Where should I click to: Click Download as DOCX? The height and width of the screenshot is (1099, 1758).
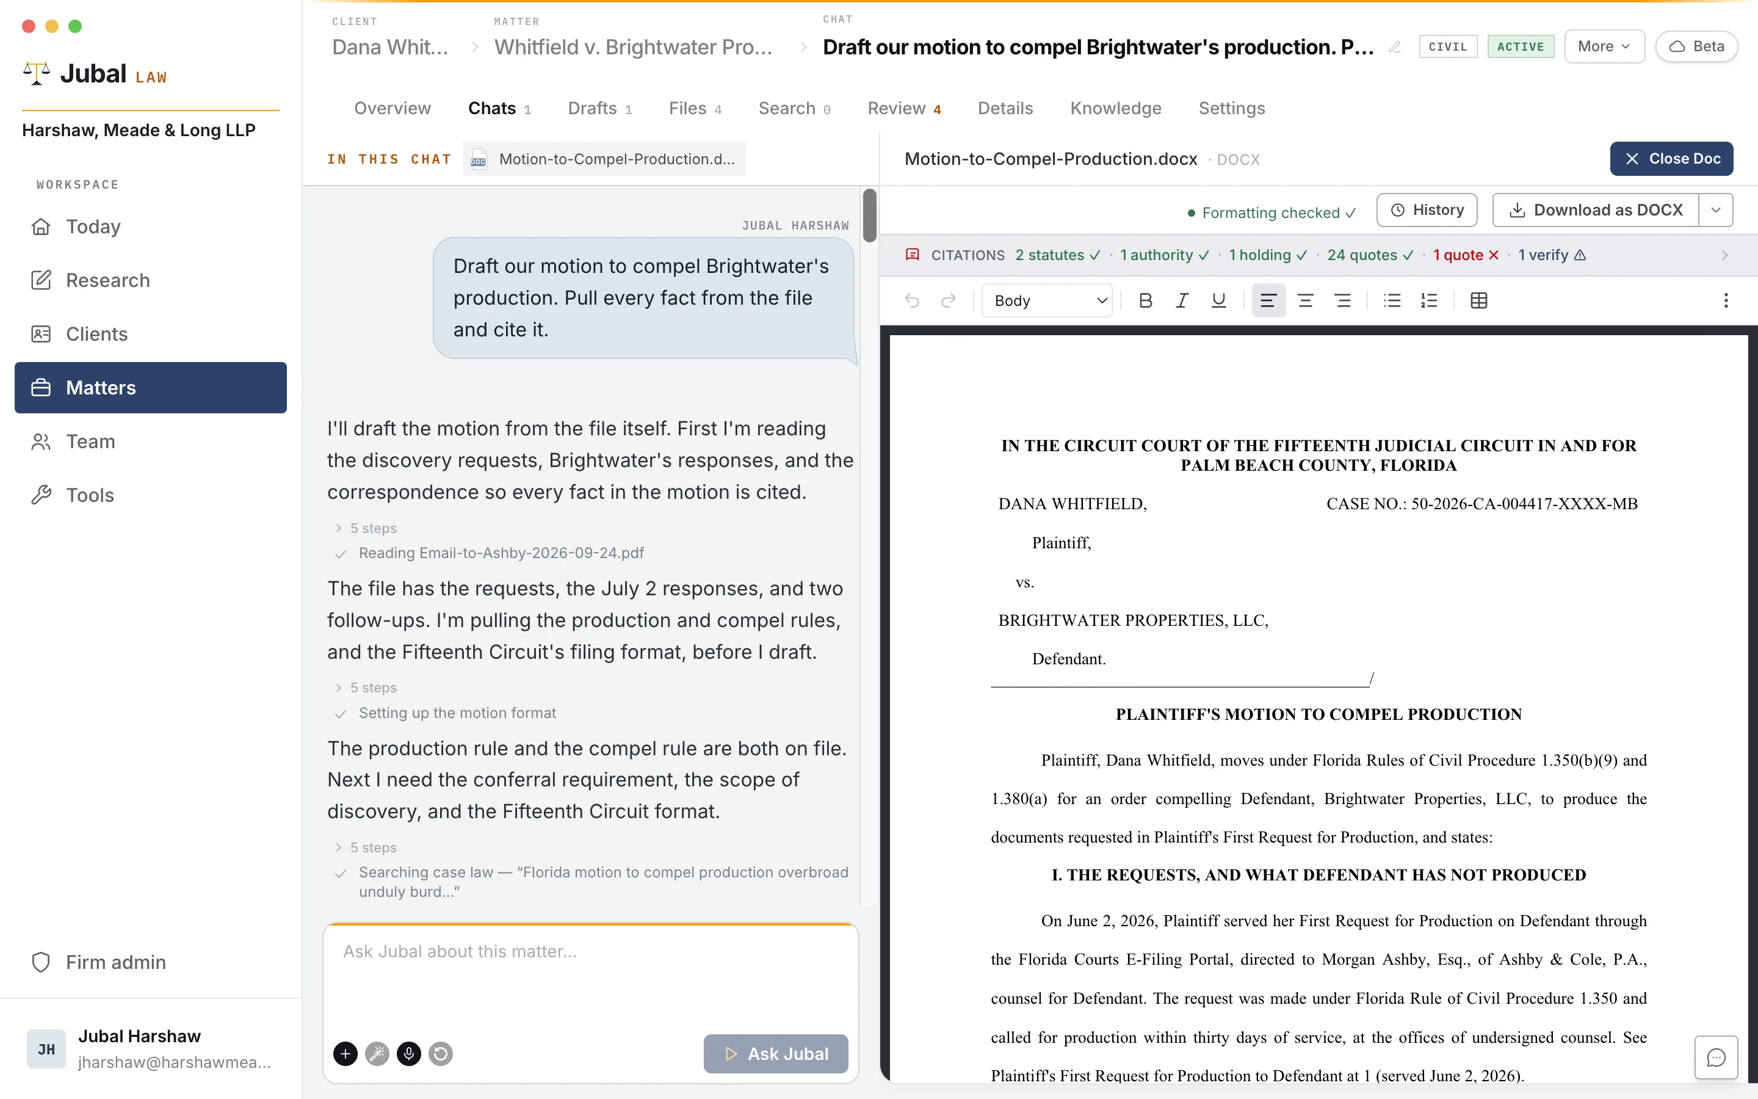coord(1596,210)
